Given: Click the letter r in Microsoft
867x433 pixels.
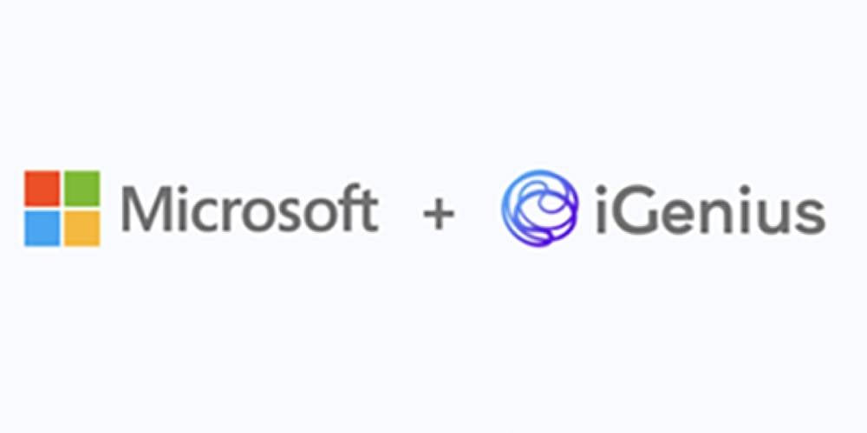Looking at the screenshot, I should 231,215.
